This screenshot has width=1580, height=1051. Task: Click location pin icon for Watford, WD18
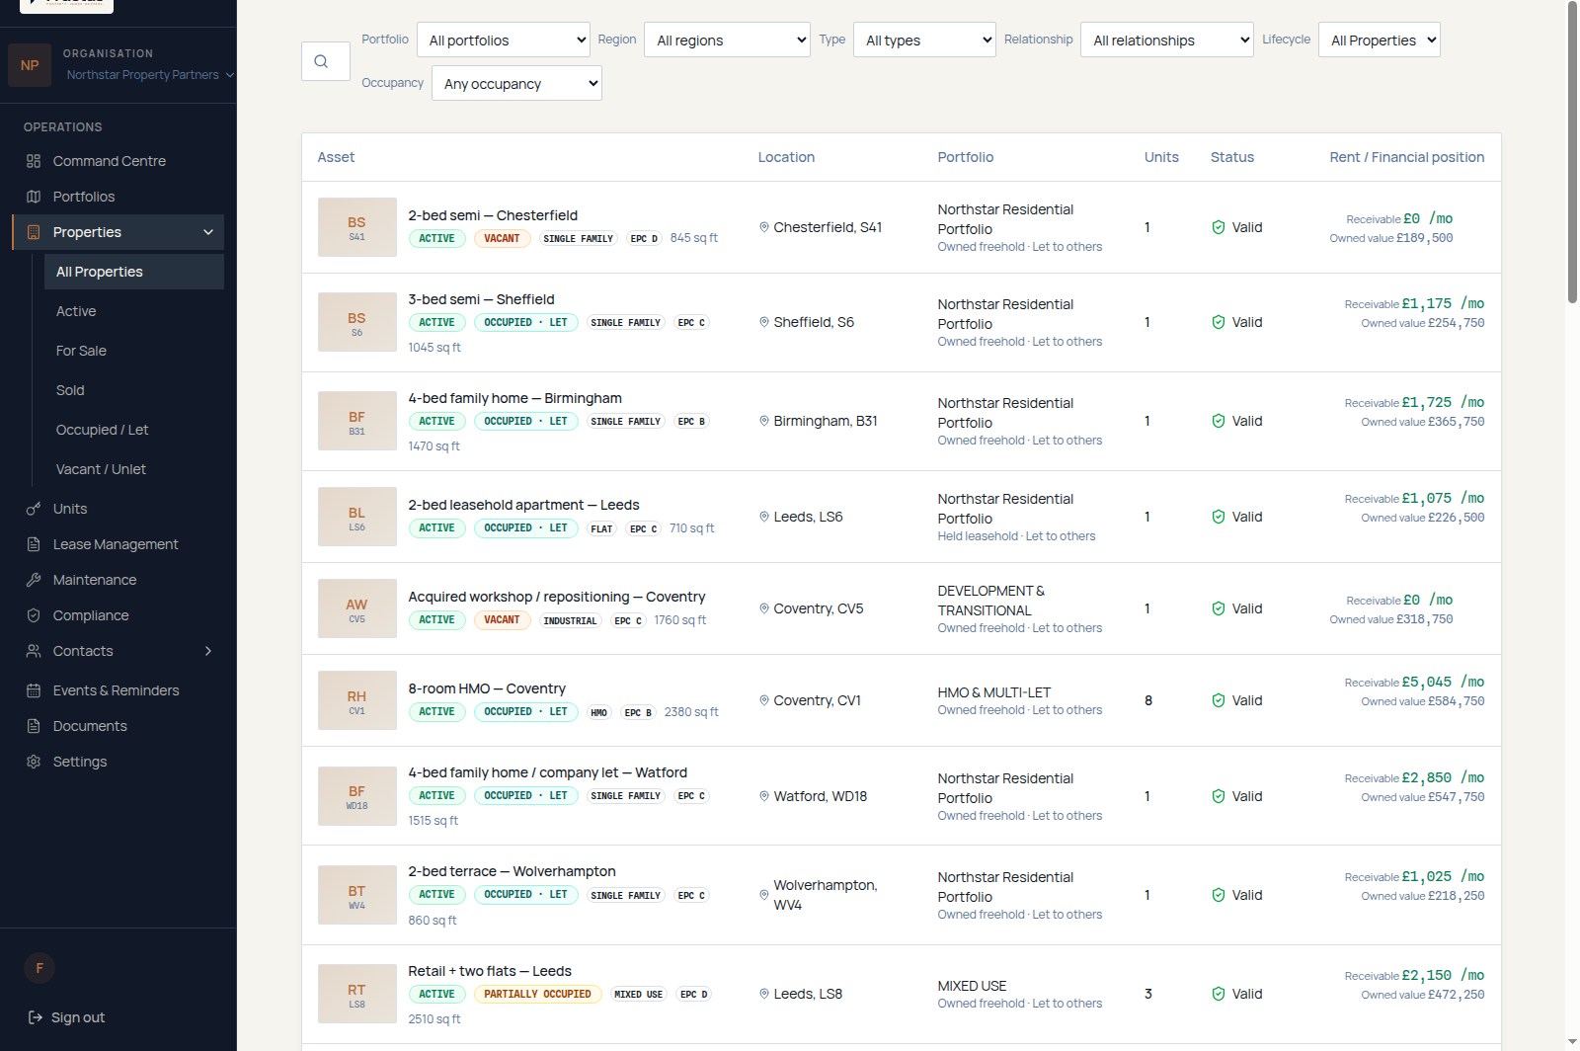coord(764,796)
